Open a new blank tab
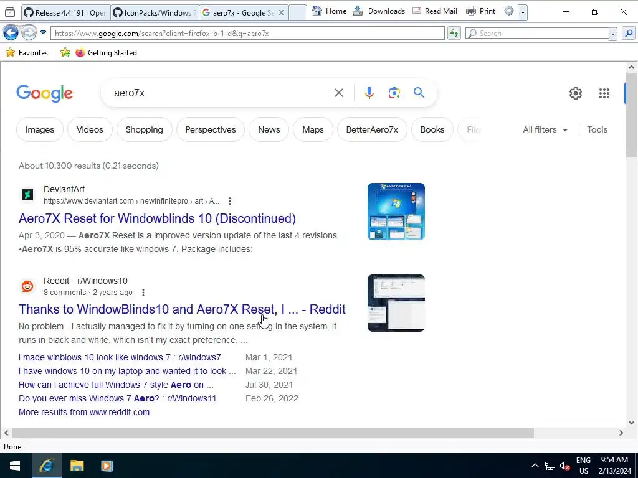 click(x=298, y=12)
